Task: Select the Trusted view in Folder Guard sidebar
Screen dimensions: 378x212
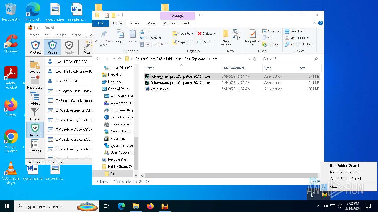Action: (x=35, y=130)
